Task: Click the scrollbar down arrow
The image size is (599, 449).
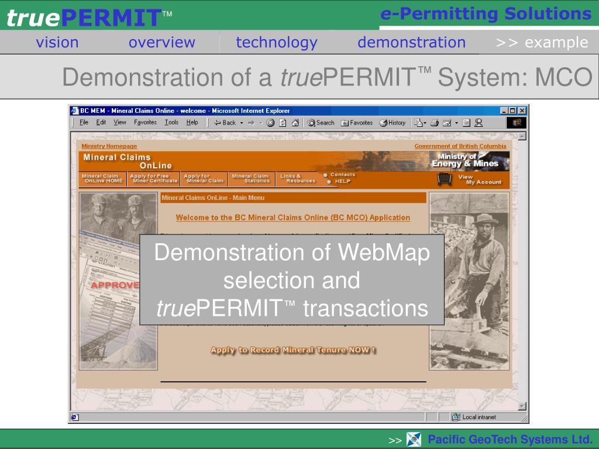Action: (x=522, y=406)
